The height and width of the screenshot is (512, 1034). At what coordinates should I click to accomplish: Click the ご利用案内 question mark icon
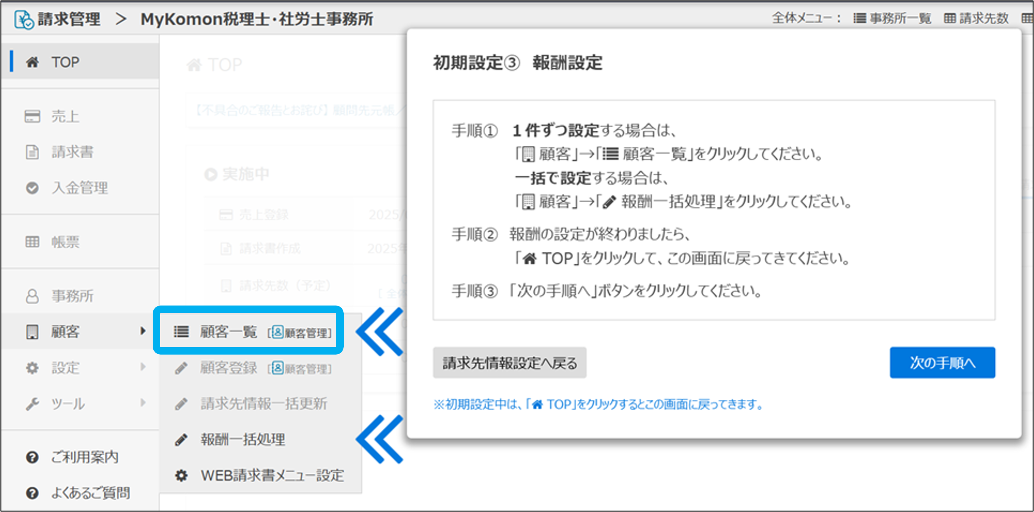pos(32,457)
